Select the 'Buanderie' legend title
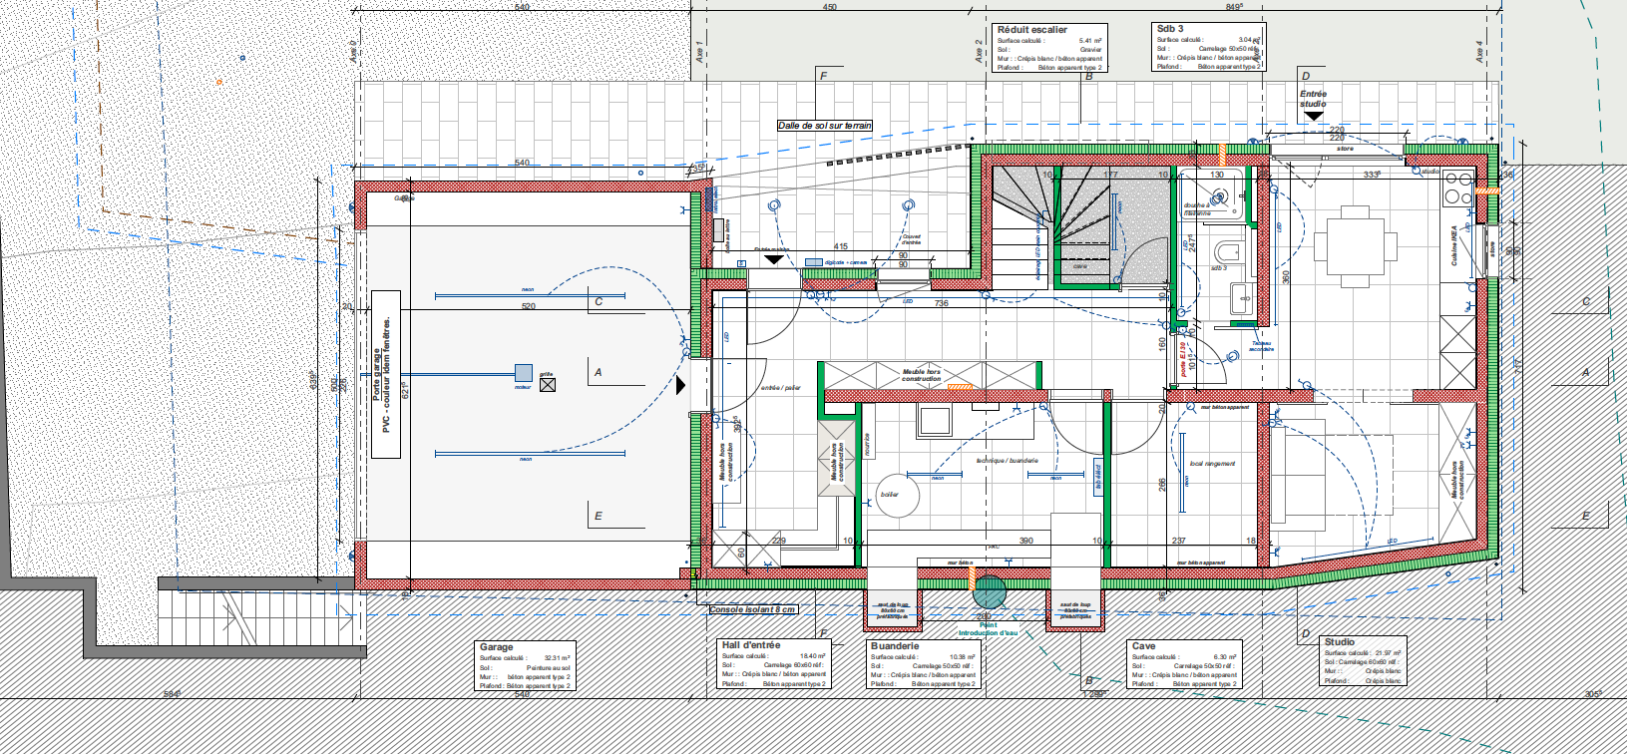This screenshot has width=1627, height=754. point(895,646)
